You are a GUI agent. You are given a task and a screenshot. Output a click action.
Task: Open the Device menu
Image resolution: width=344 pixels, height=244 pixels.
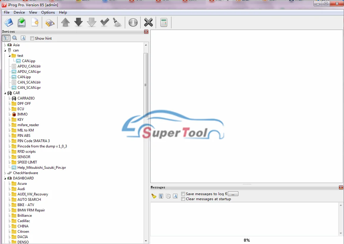tap(19, 12)
